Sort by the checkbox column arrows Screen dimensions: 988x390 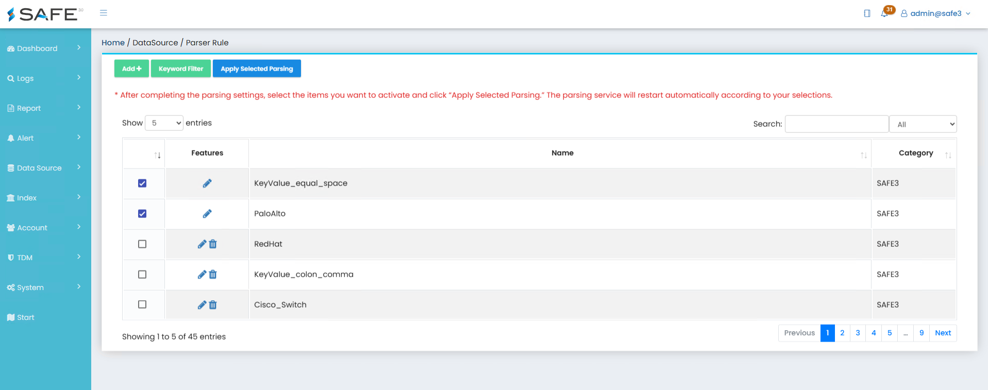point(158,155)
